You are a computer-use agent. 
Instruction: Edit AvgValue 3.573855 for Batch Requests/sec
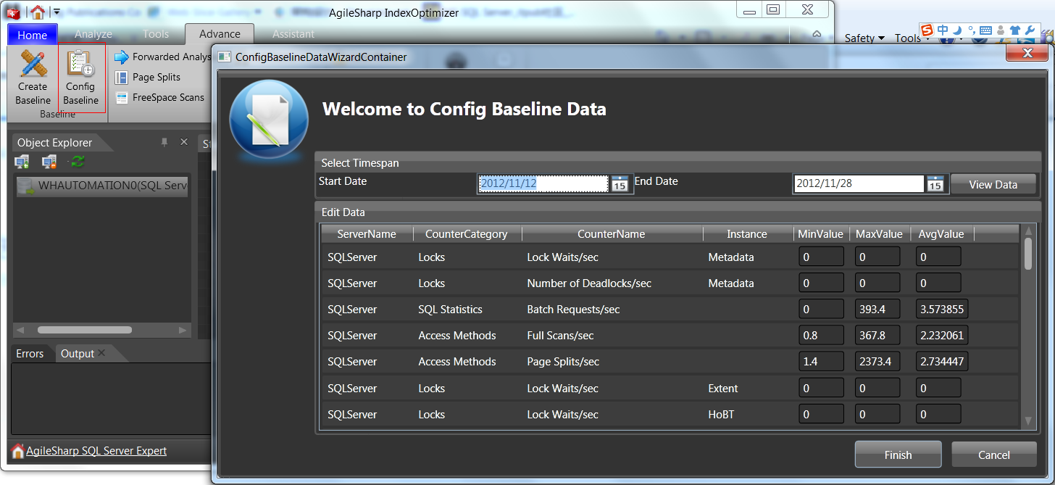click(x=942, y=310)
